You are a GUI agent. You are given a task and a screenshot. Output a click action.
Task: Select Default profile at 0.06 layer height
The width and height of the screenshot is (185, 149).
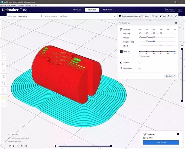tap(140, 33)
